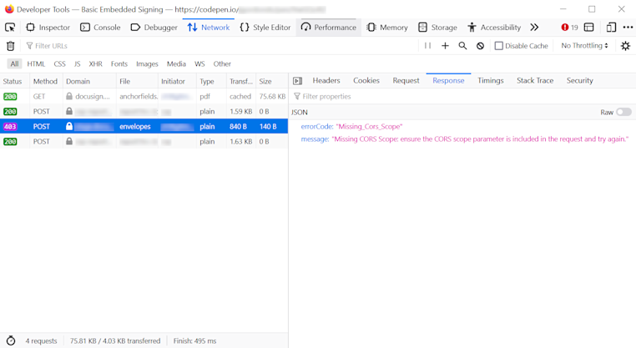Viewport: 636px width, 348px height.
Task: Open the Cookies details tab
Action: pyautogui.click(x=366, y=81)
